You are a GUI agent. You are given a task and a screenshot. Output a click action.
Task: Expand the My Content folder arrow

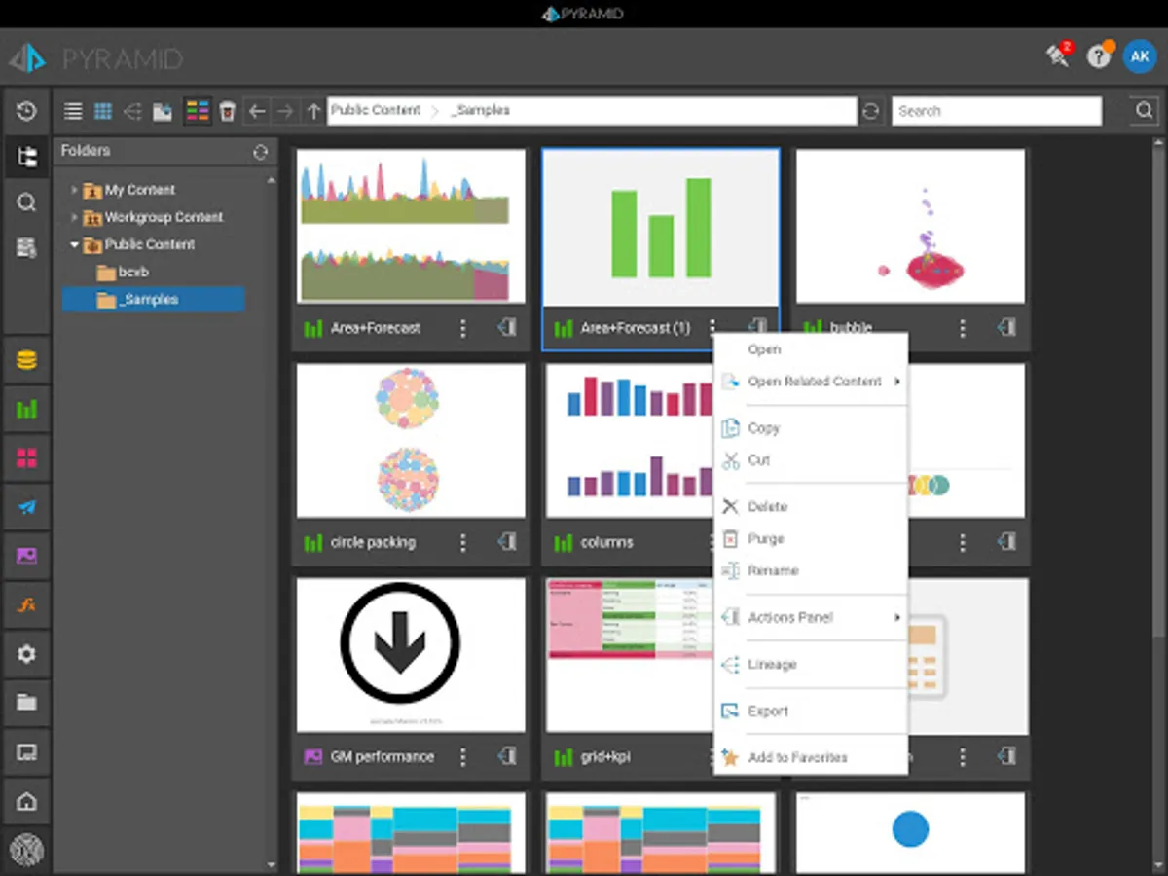74,190
